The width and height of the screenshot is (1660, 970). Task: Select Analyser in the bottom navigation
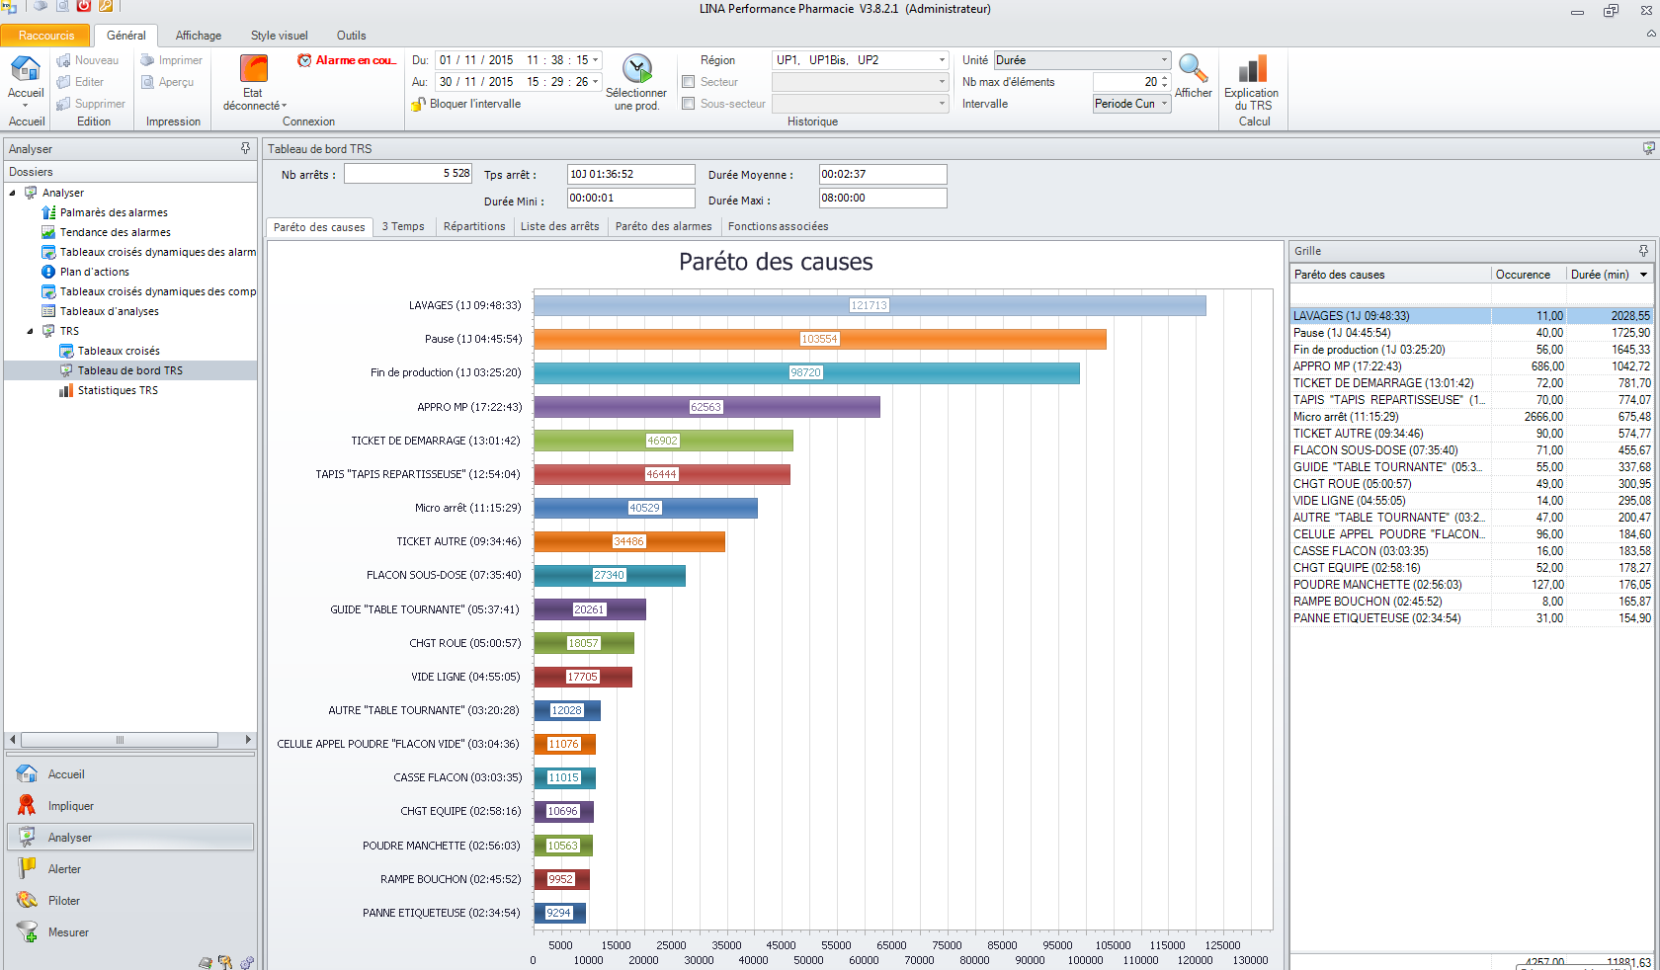click(130, 838)
